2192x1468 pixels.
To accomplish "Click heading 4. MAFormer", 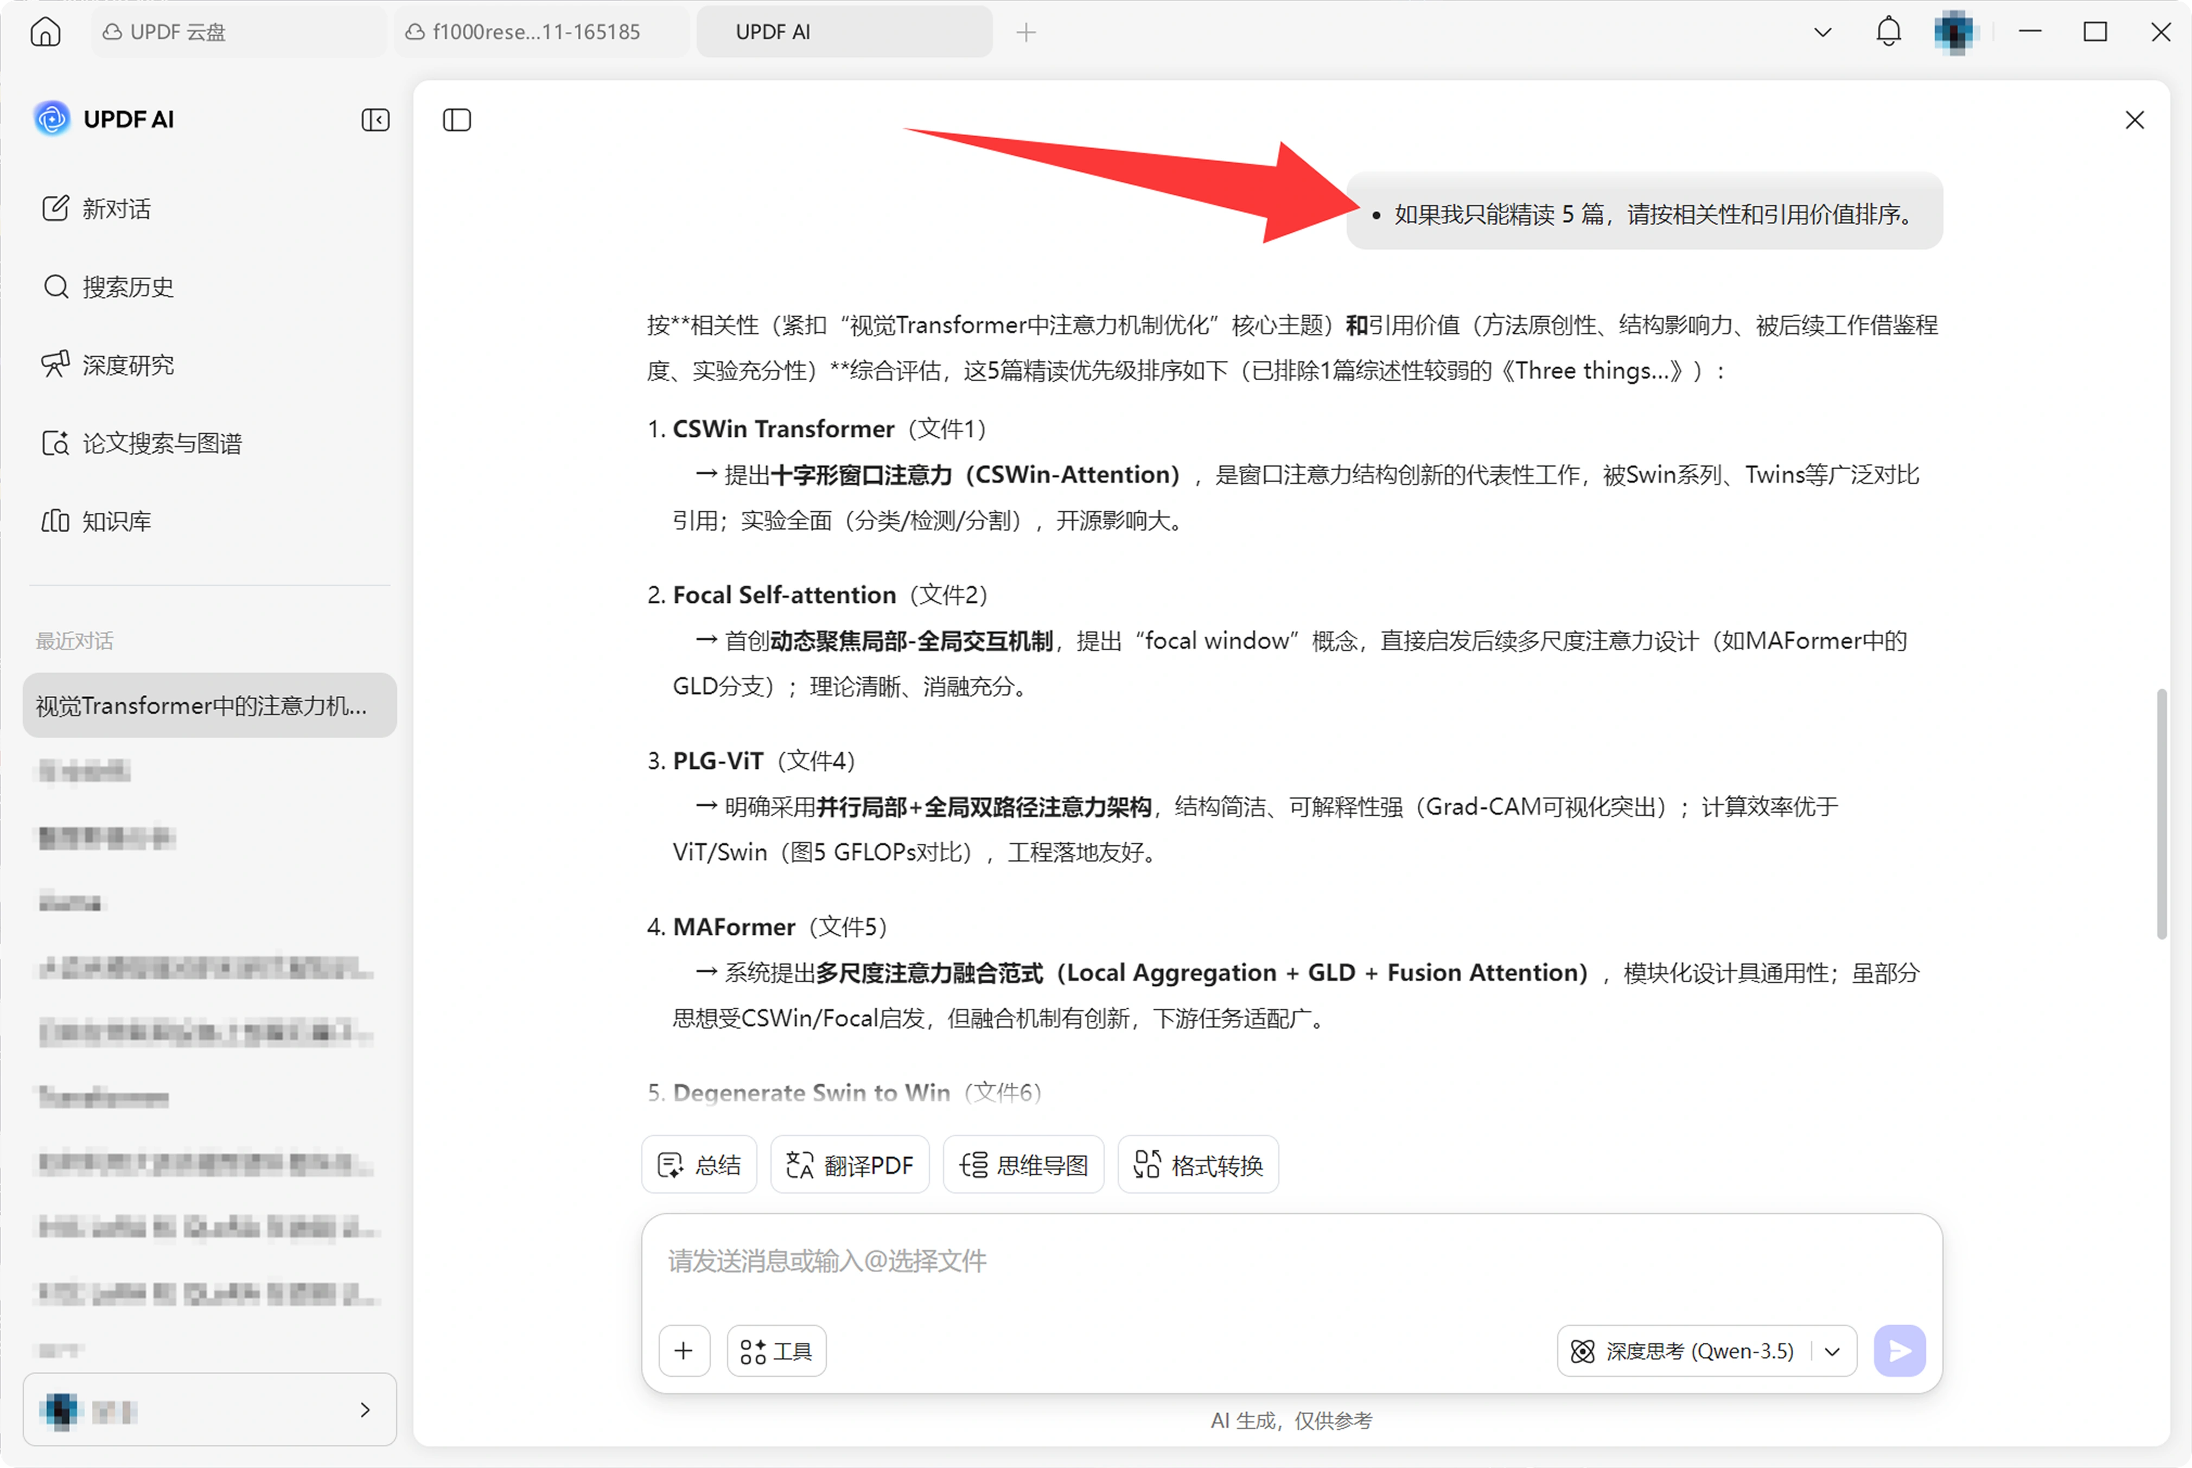I will [767, 927].
